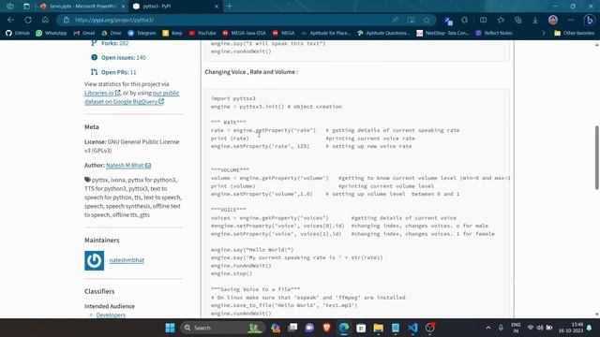Reload the page with the refresh icon
The image size is (600, 337).
pyautogui.click(x=28, y=20)
